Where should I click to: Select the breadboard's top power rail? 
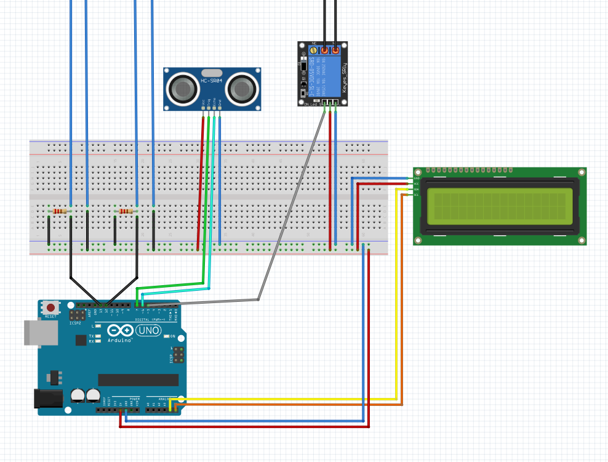[209, 148]
